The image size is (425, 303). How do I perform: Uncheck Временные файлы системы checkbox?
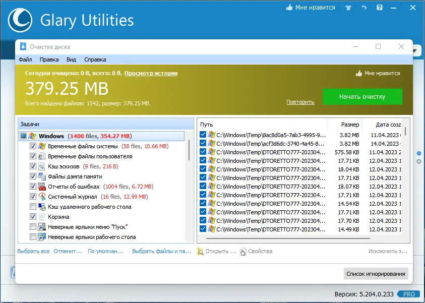[x=33, y=146]
